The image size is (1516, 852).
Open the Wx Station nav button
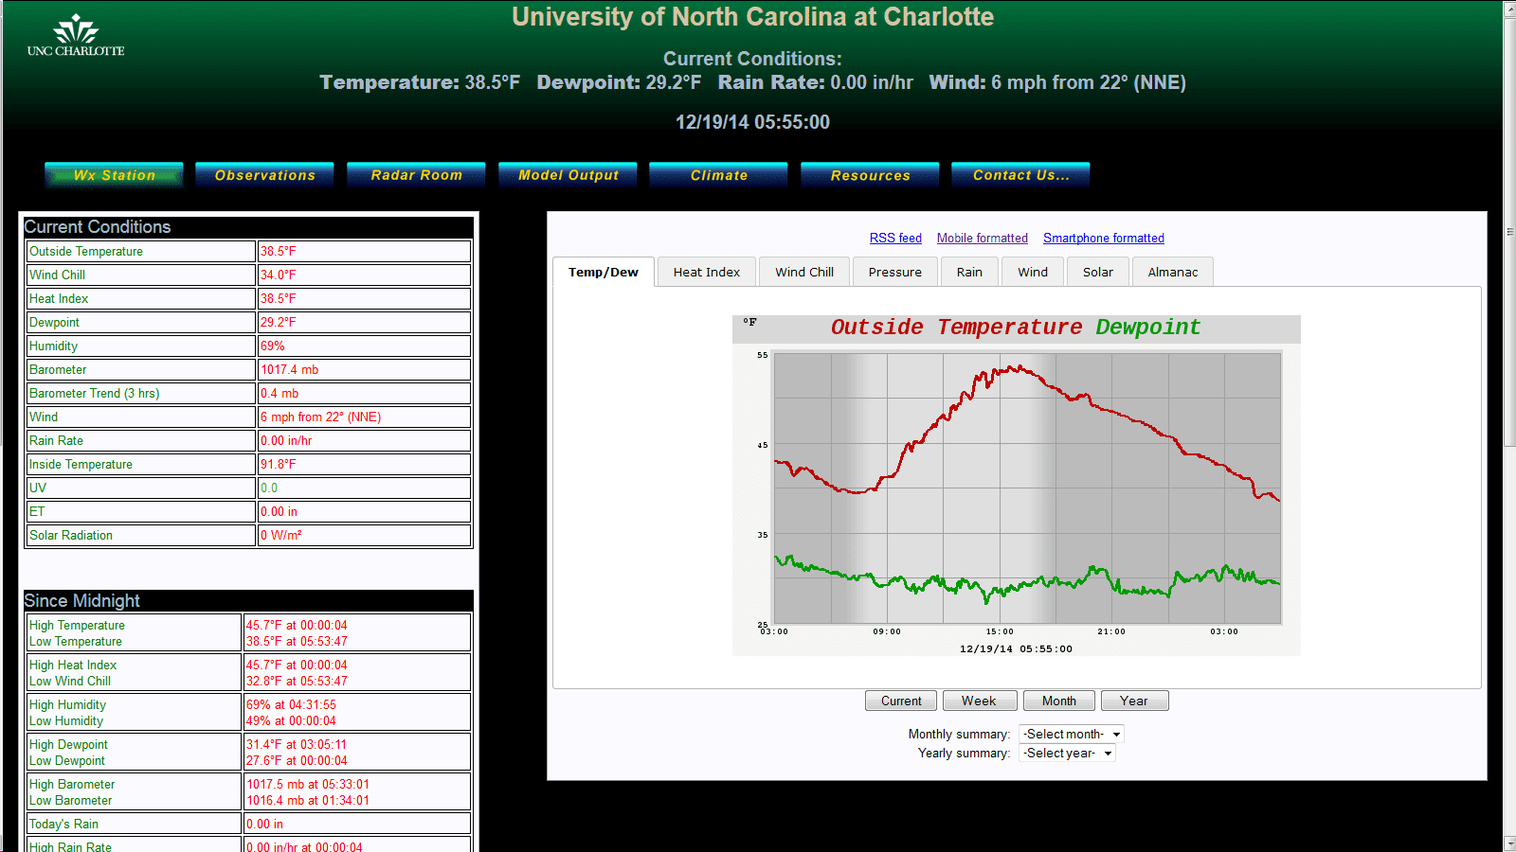pyautogui.click(x=114, y=175)
